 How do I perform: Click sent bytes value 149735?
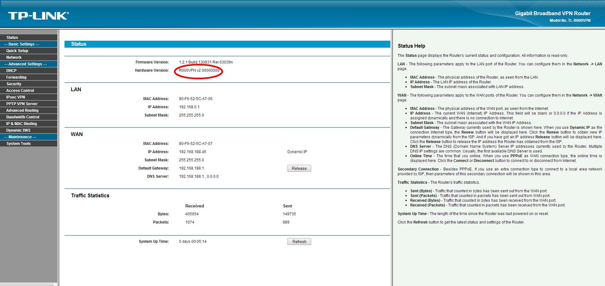tap(289, 214)
